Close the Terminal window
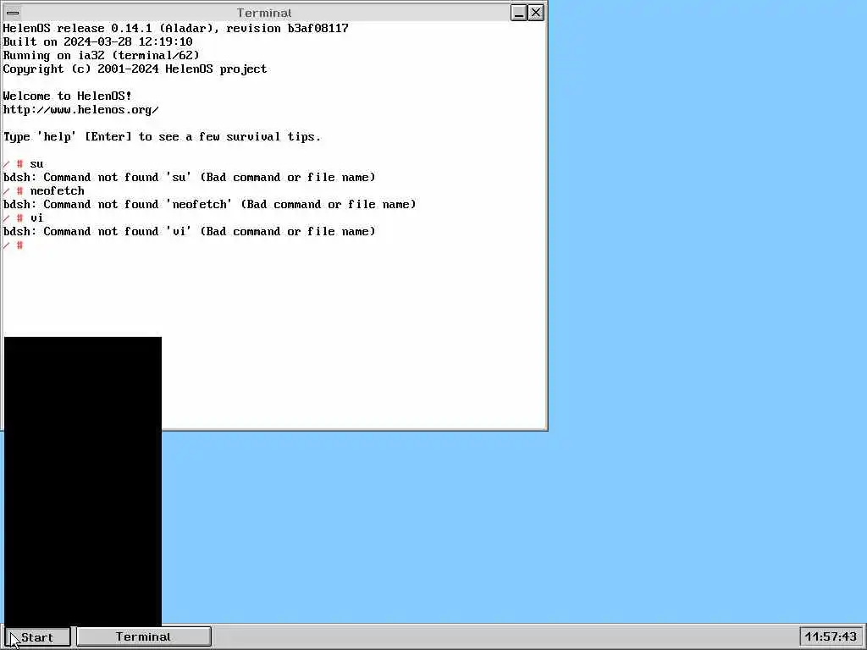Screen dimensions: 867x650 click(536, 13)
